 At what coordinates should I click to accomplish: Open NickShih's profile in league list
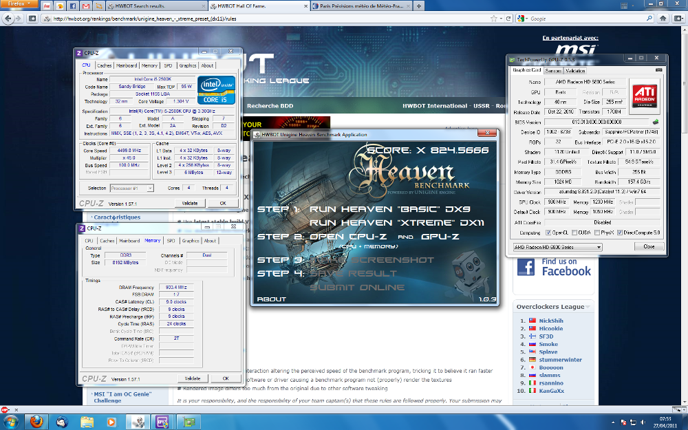(x=551, y=321)
